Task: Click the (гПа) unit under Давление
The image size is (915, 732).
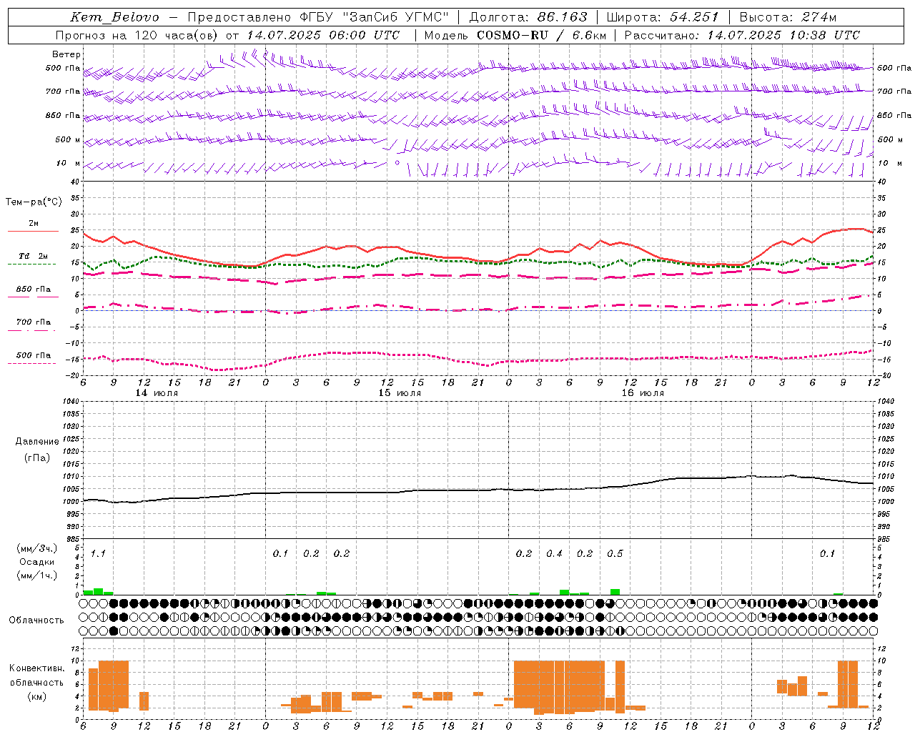Action: 37,457
